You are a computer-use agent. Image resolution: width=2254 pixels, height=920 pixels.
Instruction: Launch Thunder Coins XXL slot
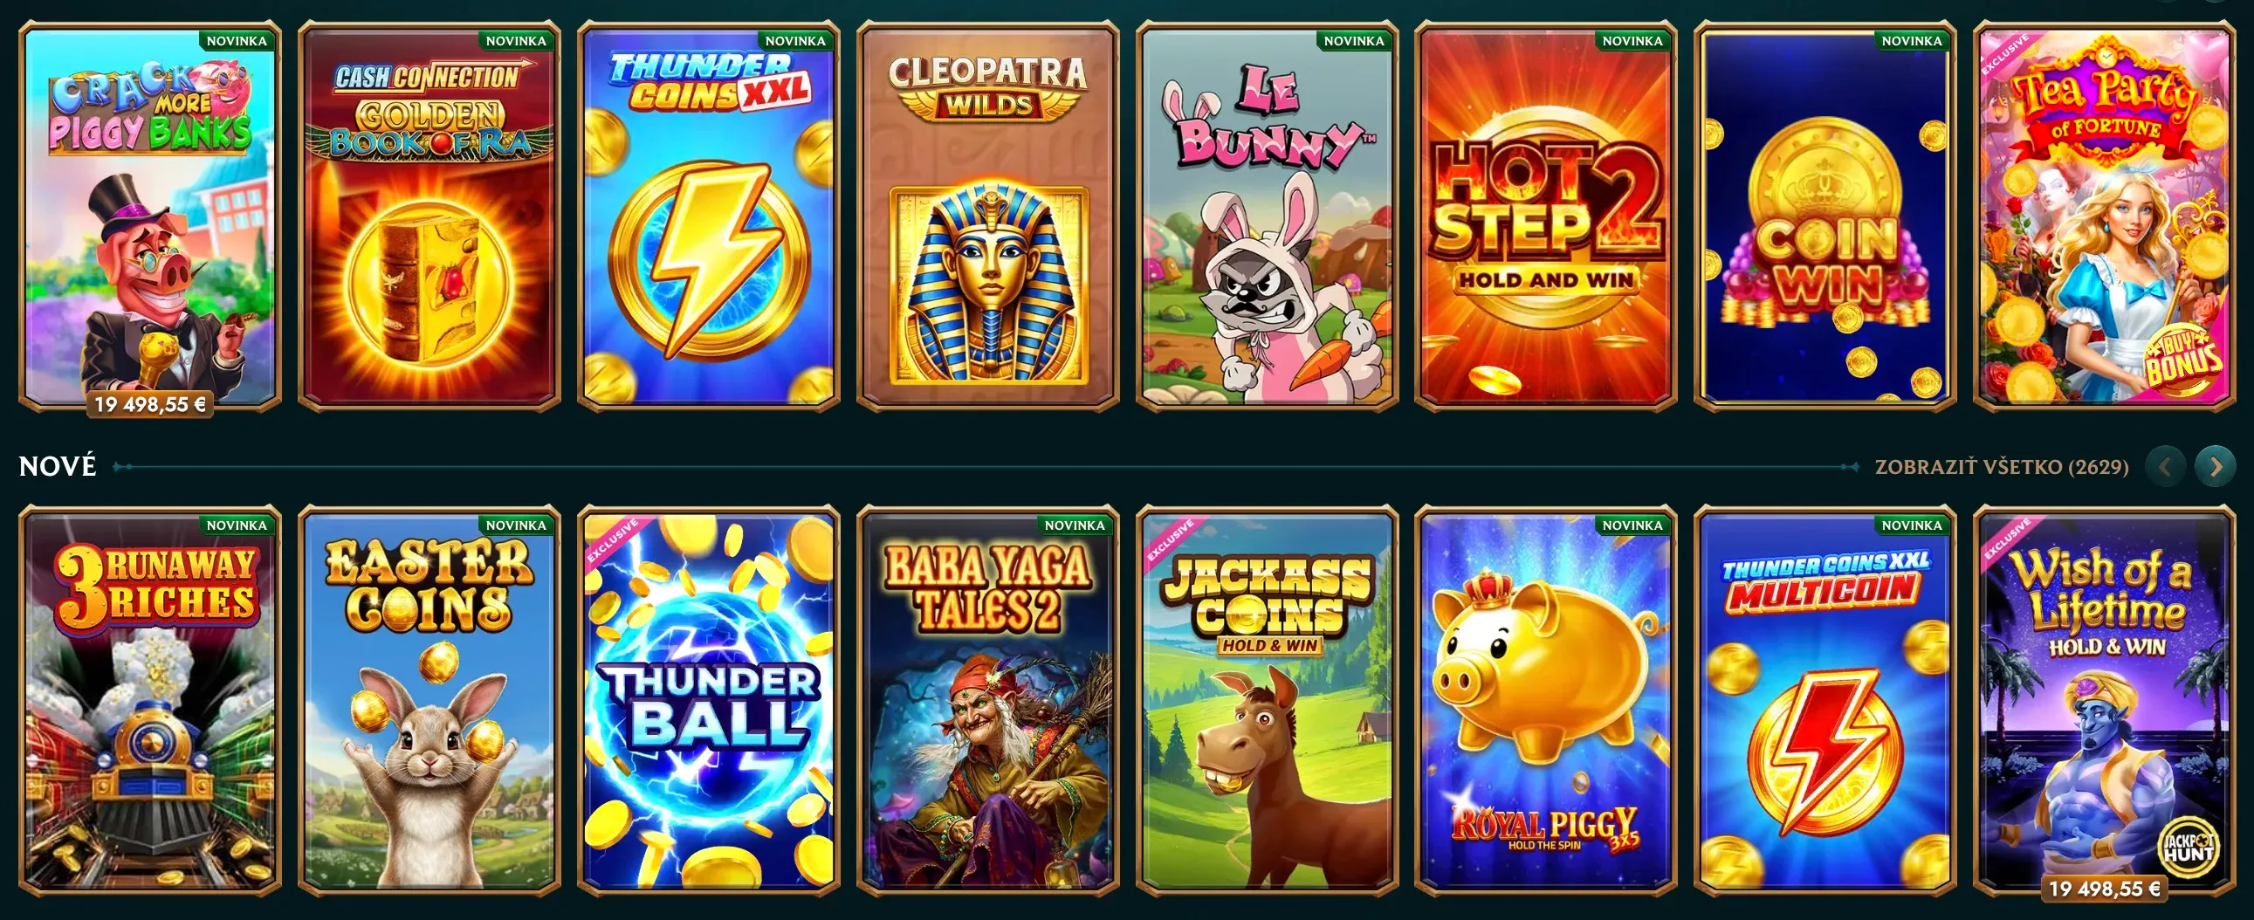pyautogui.click(x=709, y=216)
